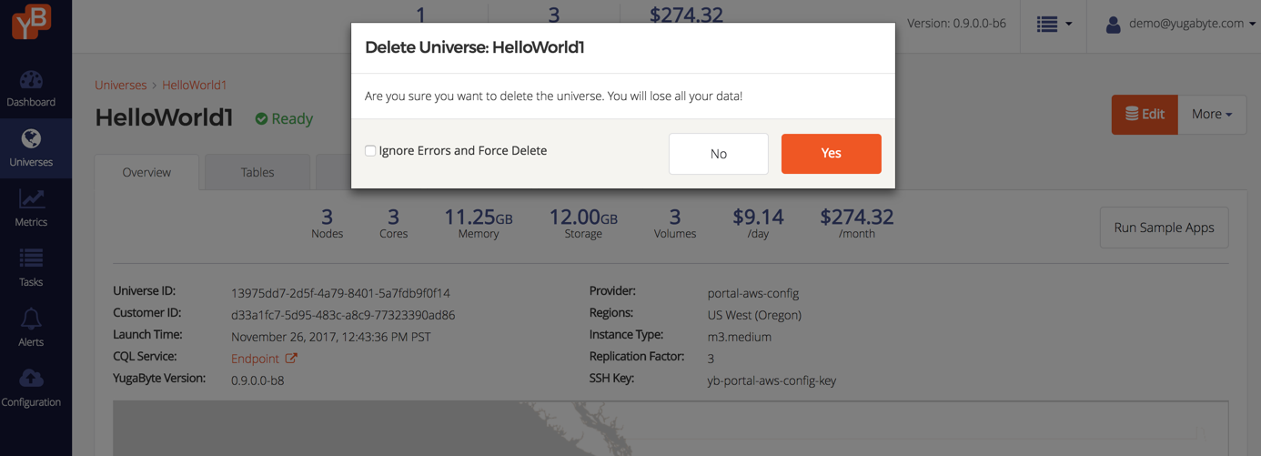Open the More dropdown menu
The image size is (1261, 456).
point(1212,115)
